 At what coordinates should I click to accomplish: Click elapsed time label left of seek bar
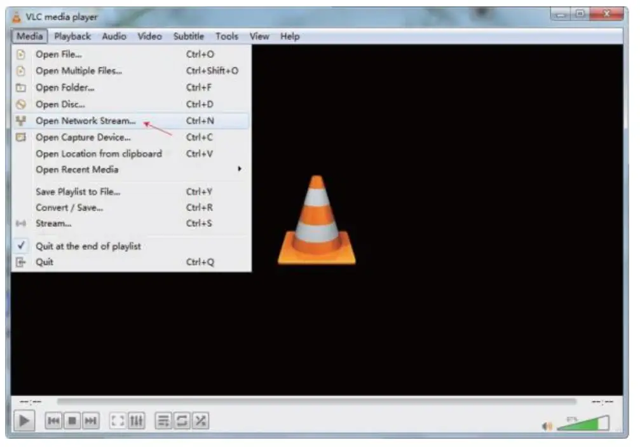[x=31, y=402]
